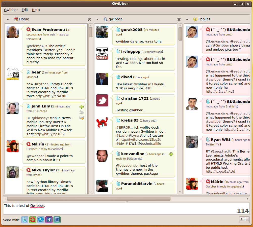Click the gwibber column vertical scrollbar thumb

click(x=180, y=34)
